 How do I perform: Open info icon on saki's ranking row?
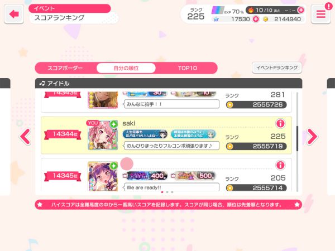click(280, 123)
